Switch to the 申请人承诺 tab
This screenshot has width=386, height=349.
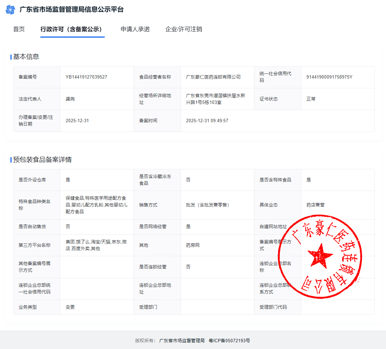(x=135, y=29)
